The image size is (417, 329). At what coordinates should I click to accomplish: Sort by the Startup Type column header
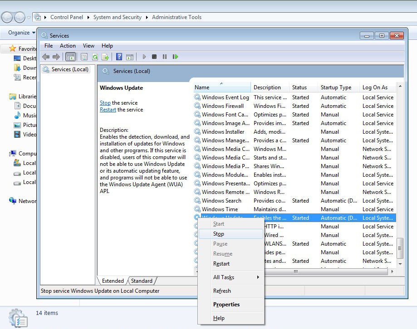click(339, 87)
